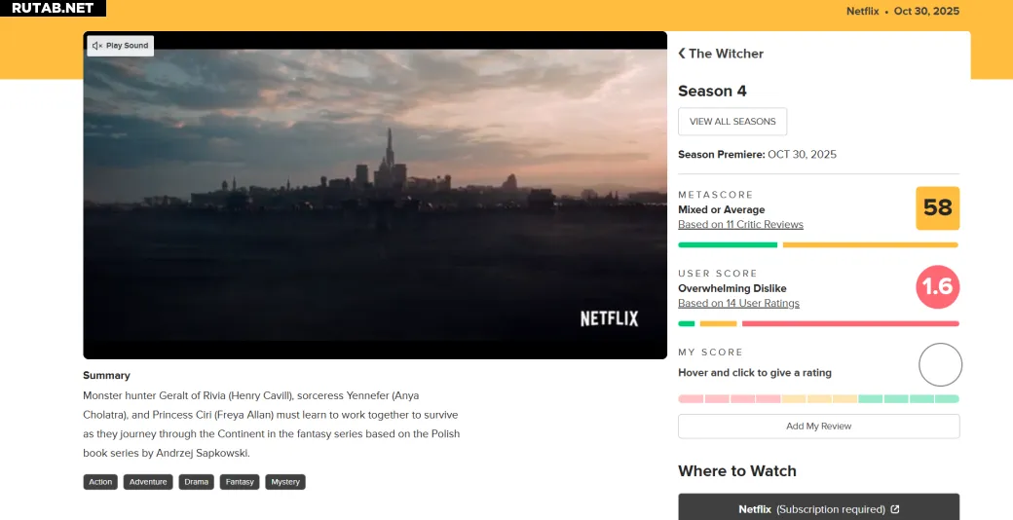The height and width of the screenshot is (520, 1013).
Task: Open the View All Seasons list
Action: click(732, 122)
